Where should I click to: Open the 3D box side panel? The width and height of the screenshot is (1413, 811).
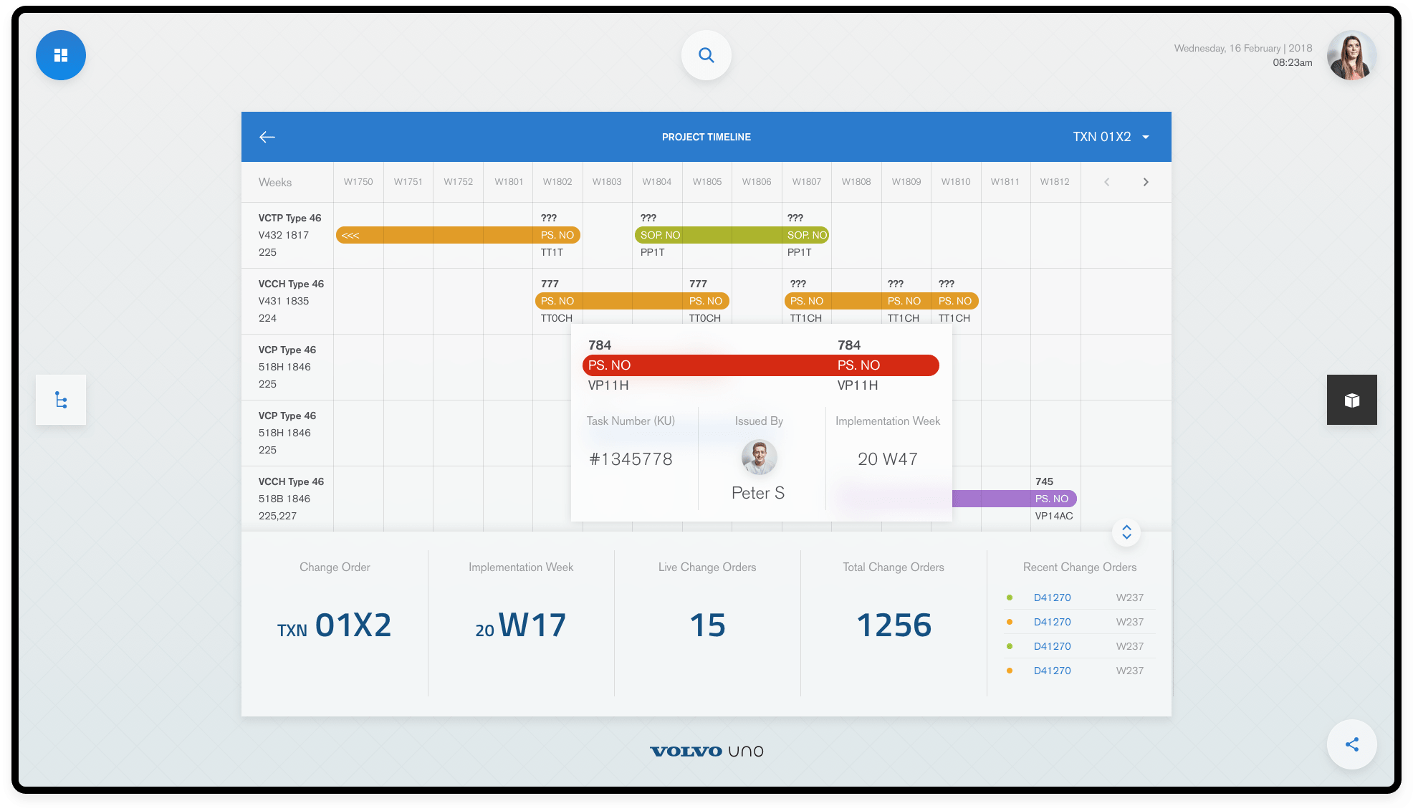[1351, 400]
